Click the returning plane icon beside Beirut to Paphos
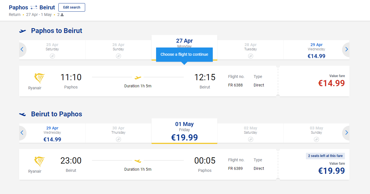This screenshot has width=370, height=194. coord(23,114)
